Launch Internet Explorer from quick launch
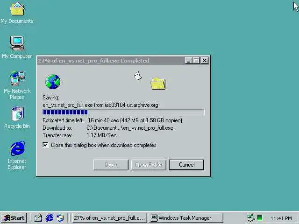This screenshot has height=224, width=299. (49, 218)
